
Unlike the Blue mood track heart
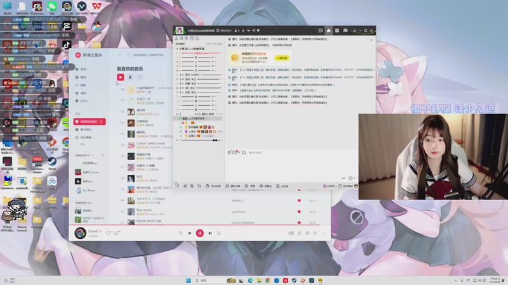coord(299,212)
